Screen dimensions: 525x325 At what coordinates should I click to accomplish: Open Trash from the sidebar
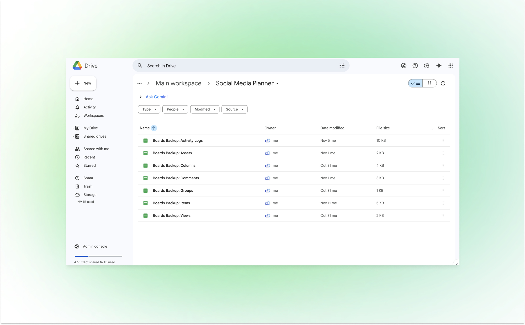[x=88, y=186]
